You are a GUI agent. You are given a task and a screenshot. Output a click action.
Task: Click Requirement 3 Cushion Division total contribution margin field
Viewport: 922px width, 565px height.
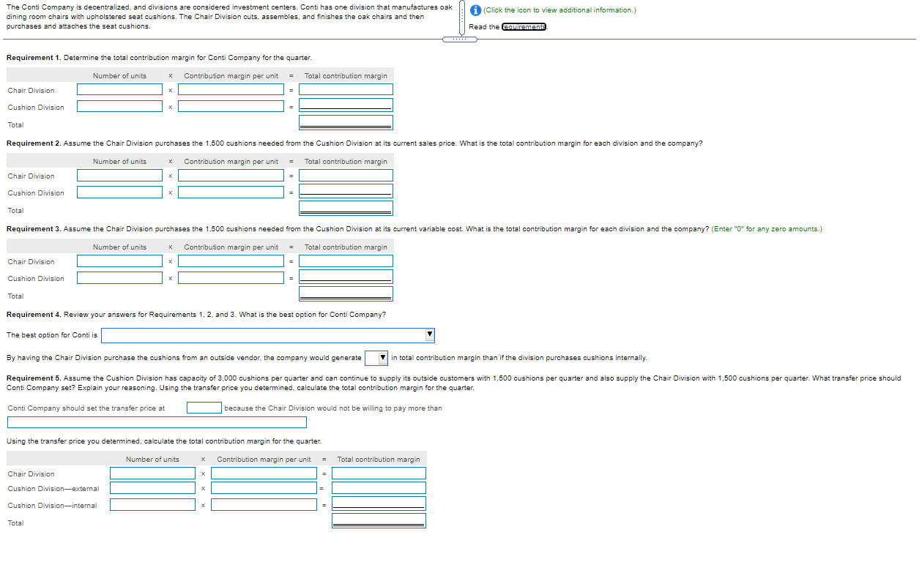346,277
